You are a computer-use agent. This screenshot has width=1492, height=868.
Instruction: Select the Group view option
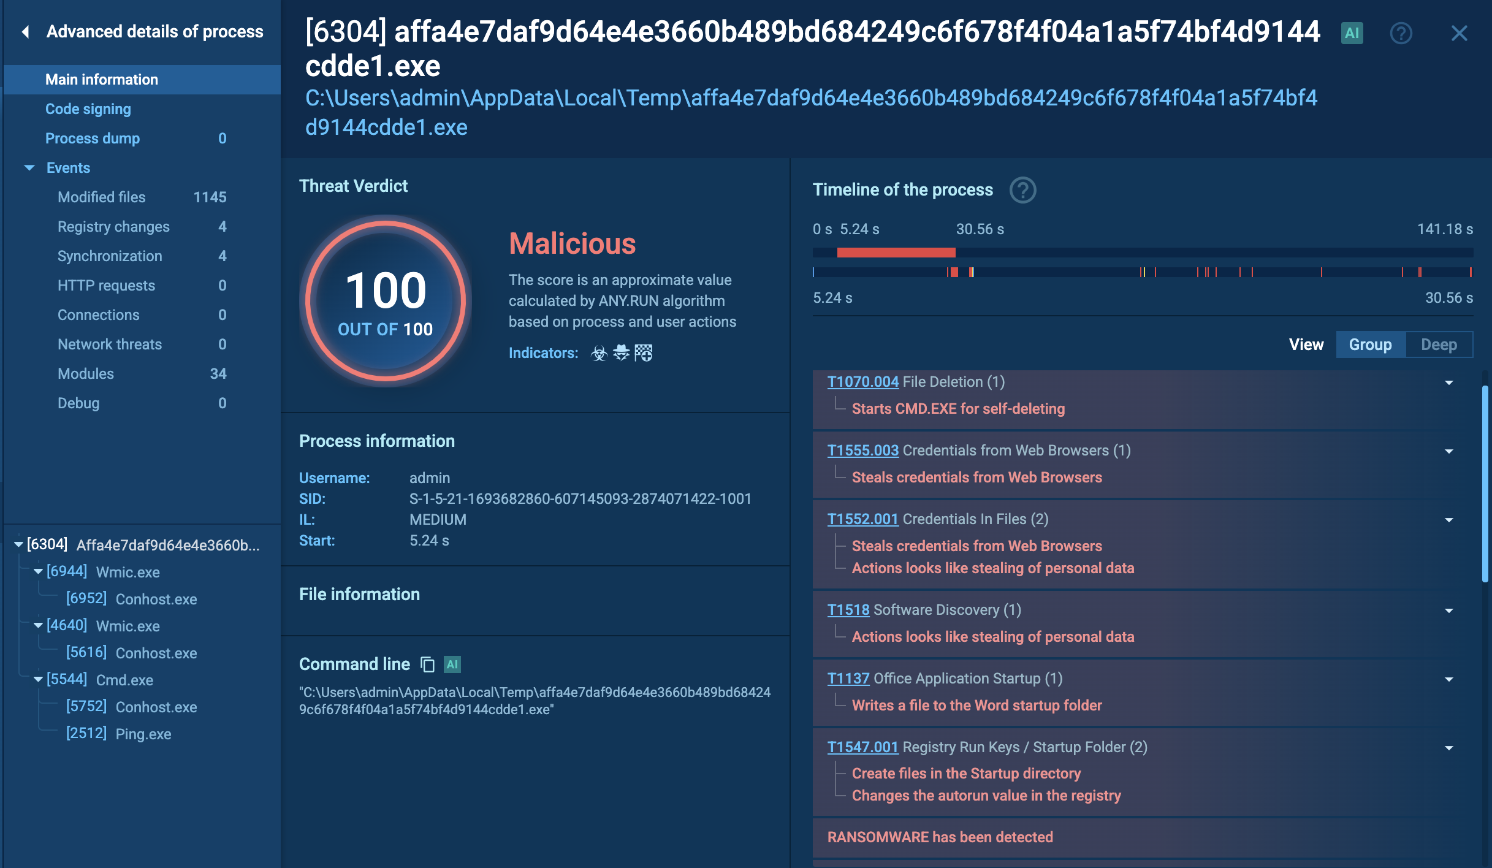point(1370,345)
